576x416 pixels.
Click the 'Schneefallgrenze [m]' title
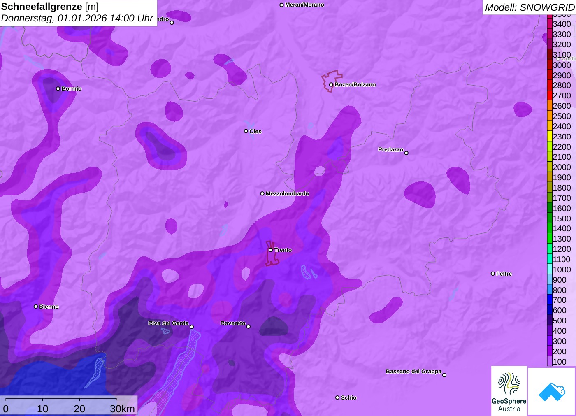[50, 7]
